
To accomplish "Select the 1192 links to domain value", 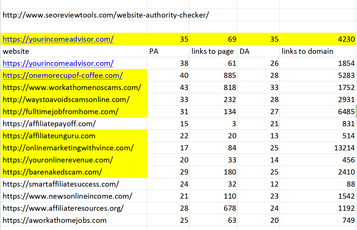I will coord(318,208).
